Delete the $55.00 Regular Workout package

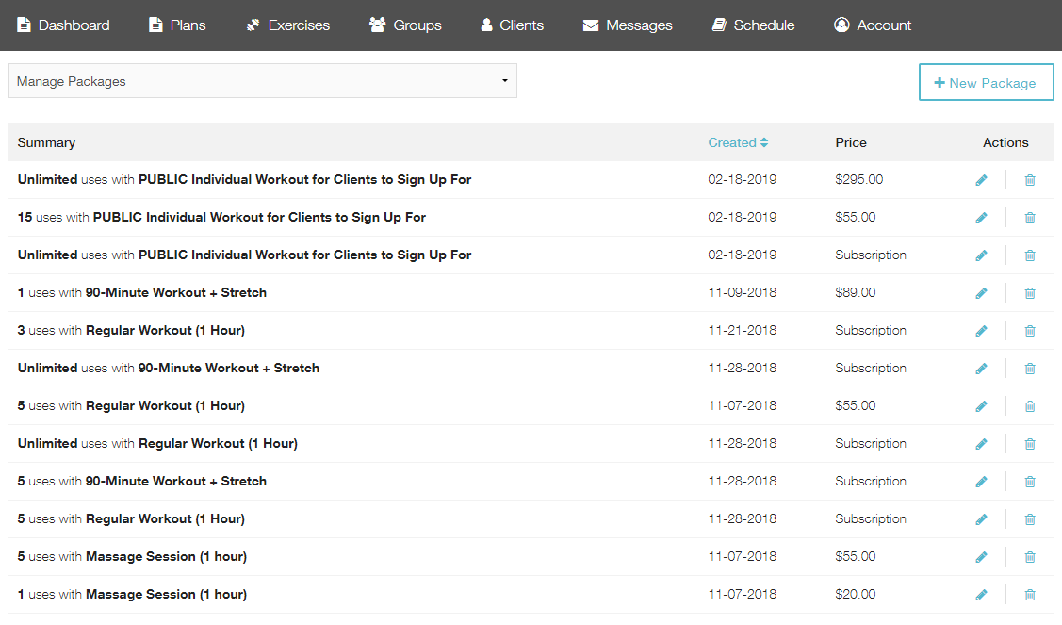pyautogui.click(x=1030, y=406)
